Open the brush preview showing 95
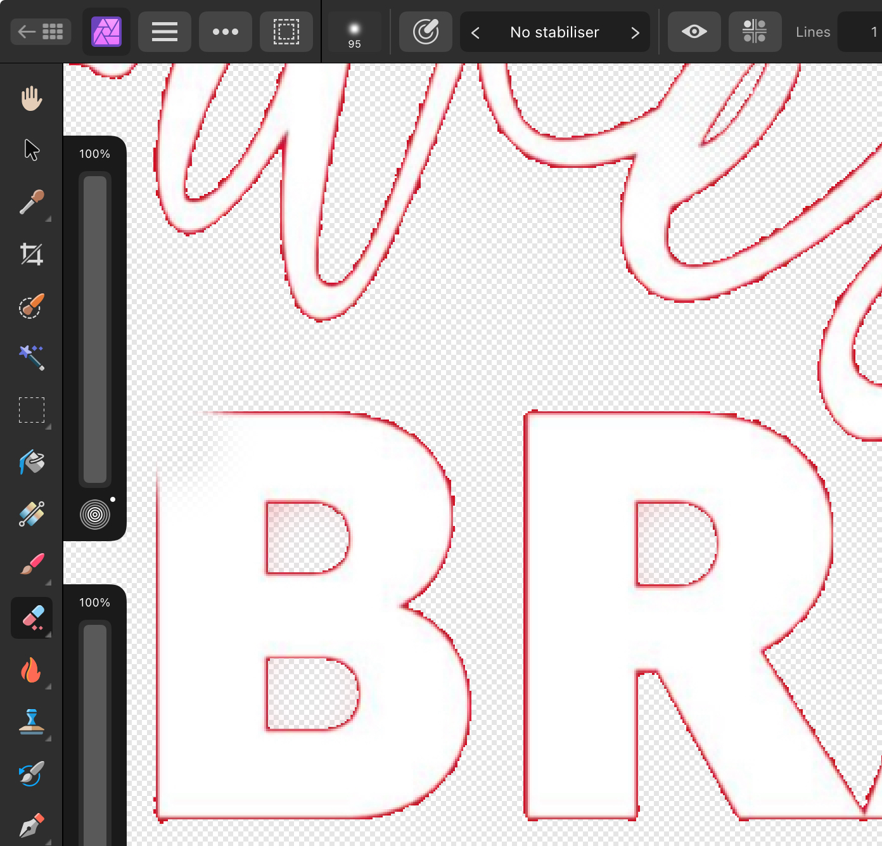The height and width of the screenshot is (846, 882). coord(354,32)
